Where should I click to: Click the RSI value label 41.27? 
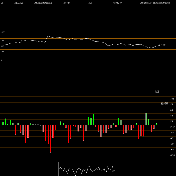pyautogui.click(x=162, y=45)
